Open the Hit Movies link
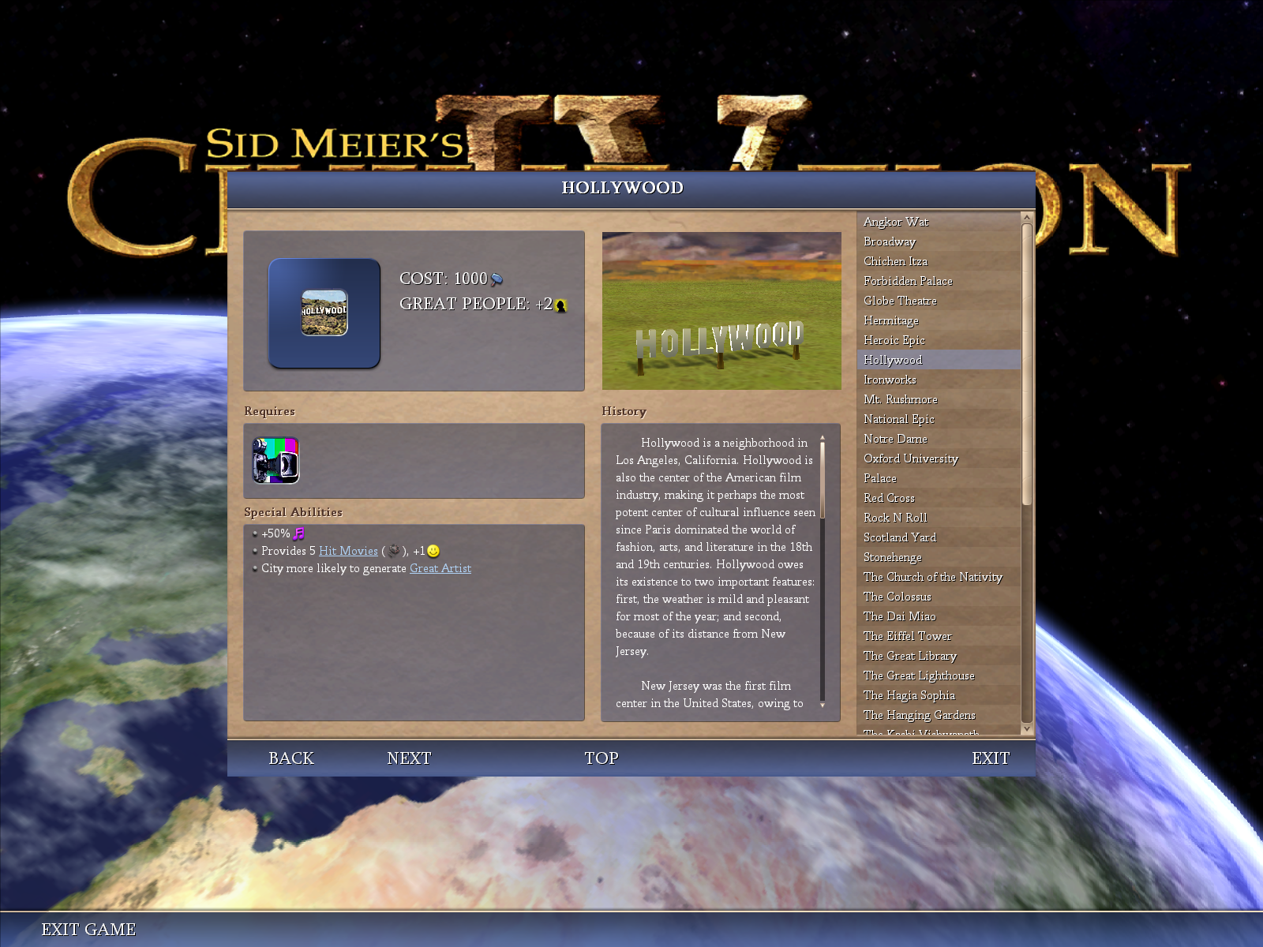 348,551
